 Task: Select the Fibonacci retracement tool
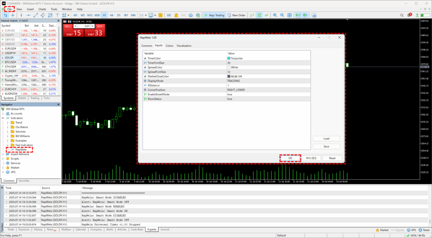(50, 16)
